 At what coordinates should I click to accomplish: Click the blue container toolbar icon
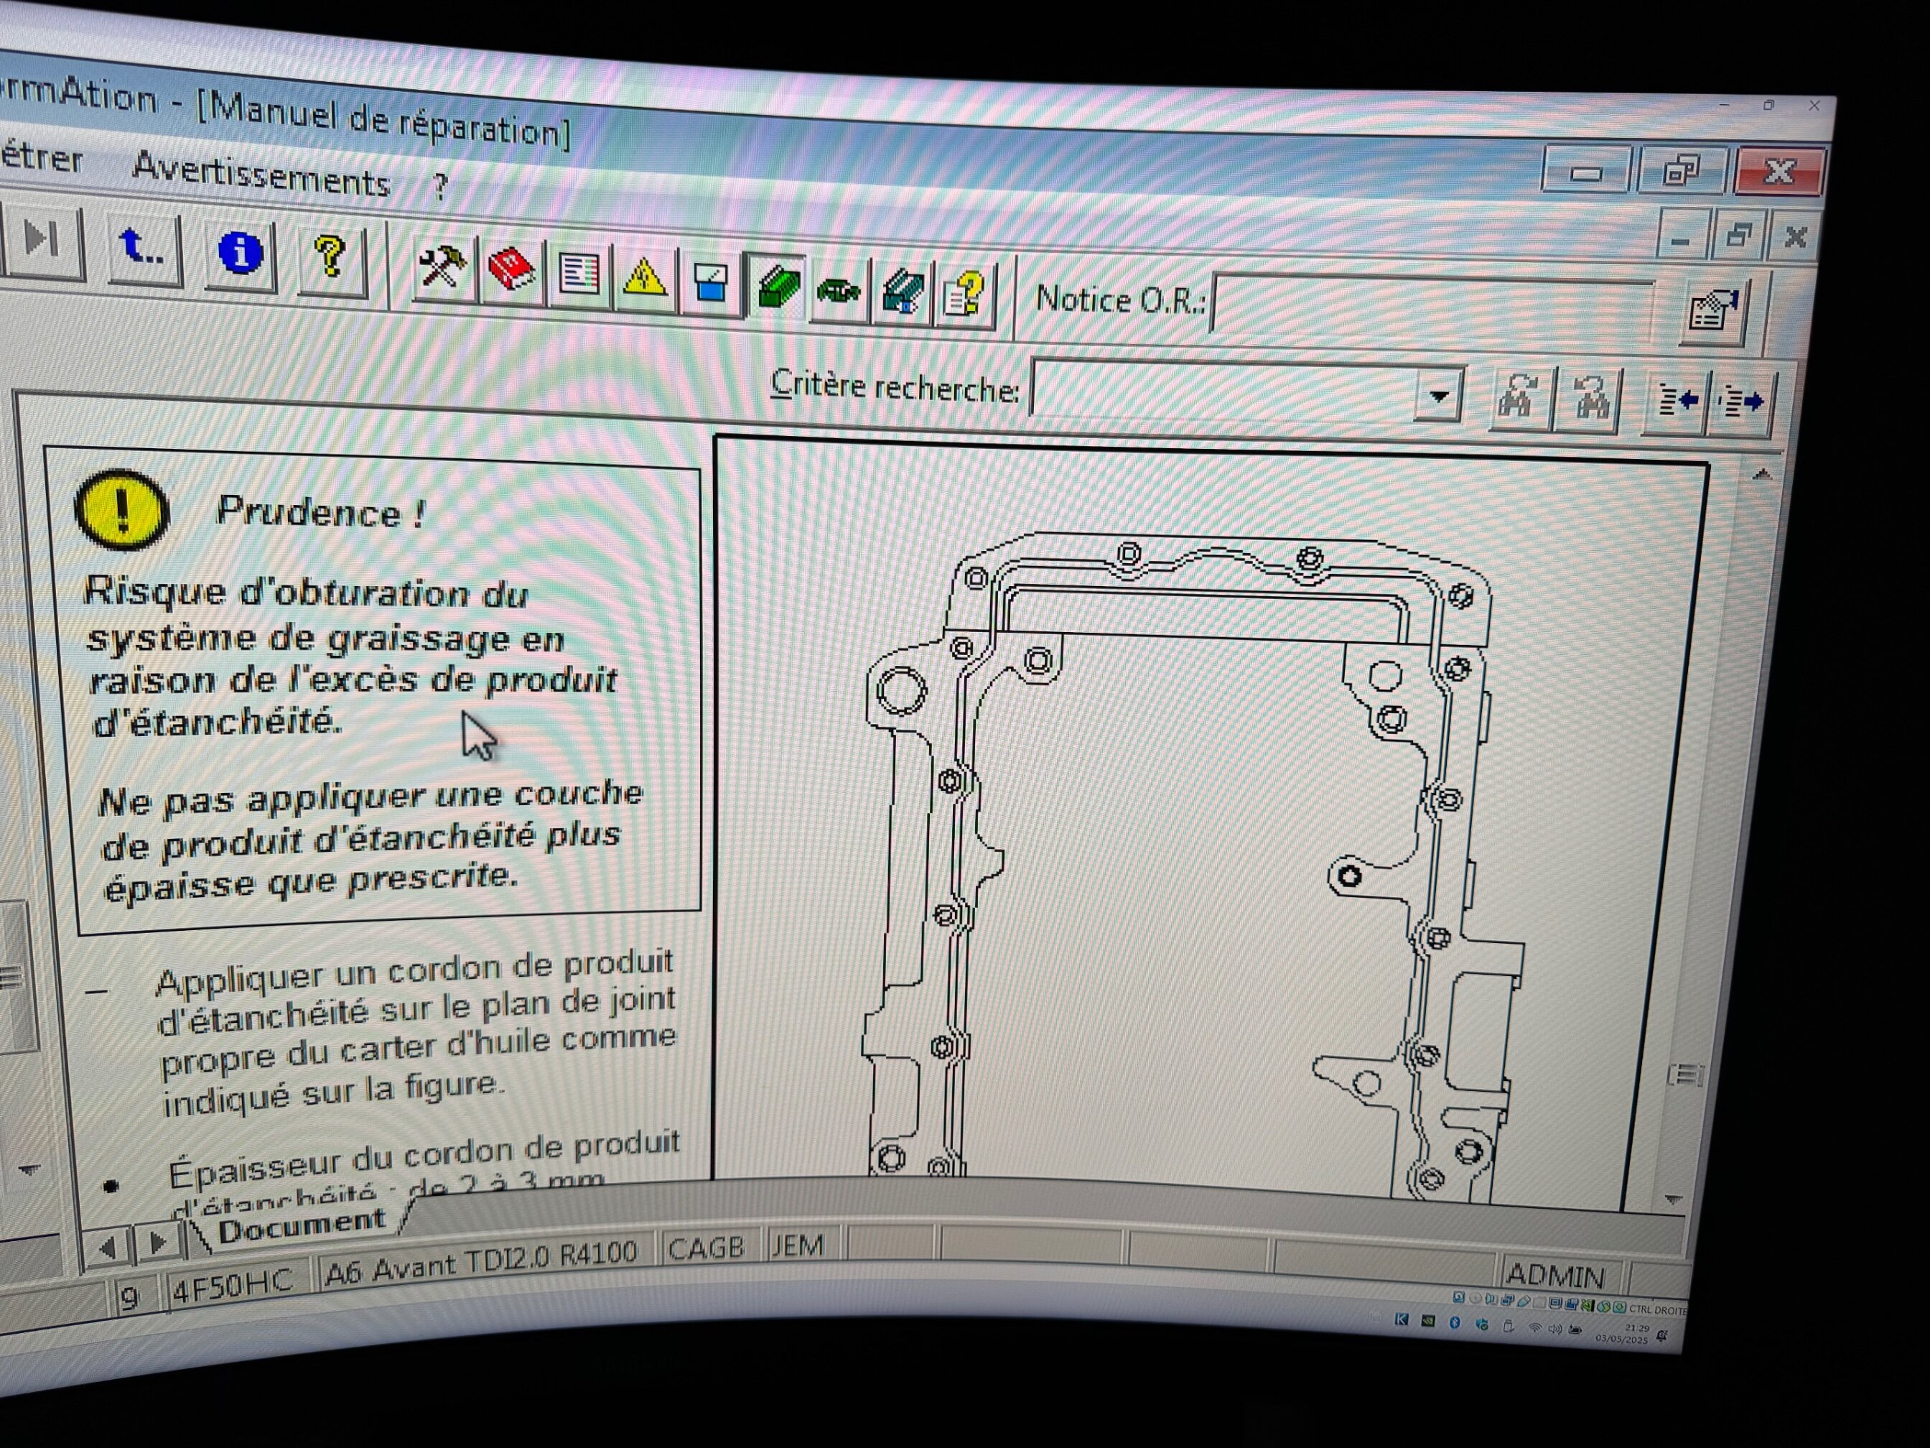pos(709,283)
